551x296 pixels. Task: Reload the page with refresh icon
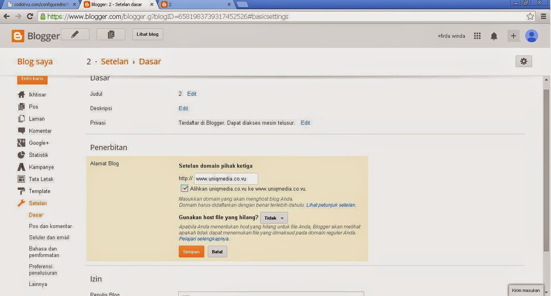click(x=30, y=16)
